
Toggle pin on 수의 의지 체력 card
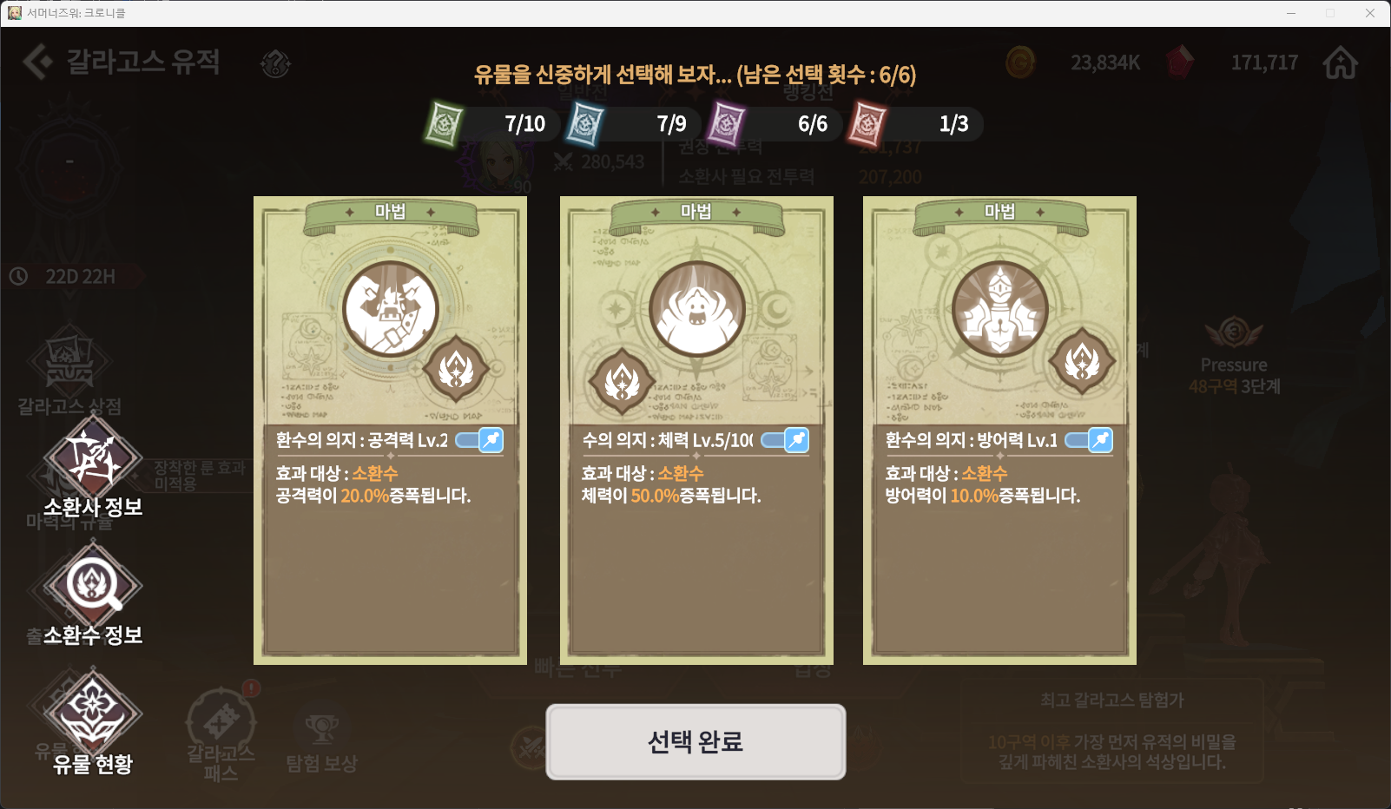786,440
